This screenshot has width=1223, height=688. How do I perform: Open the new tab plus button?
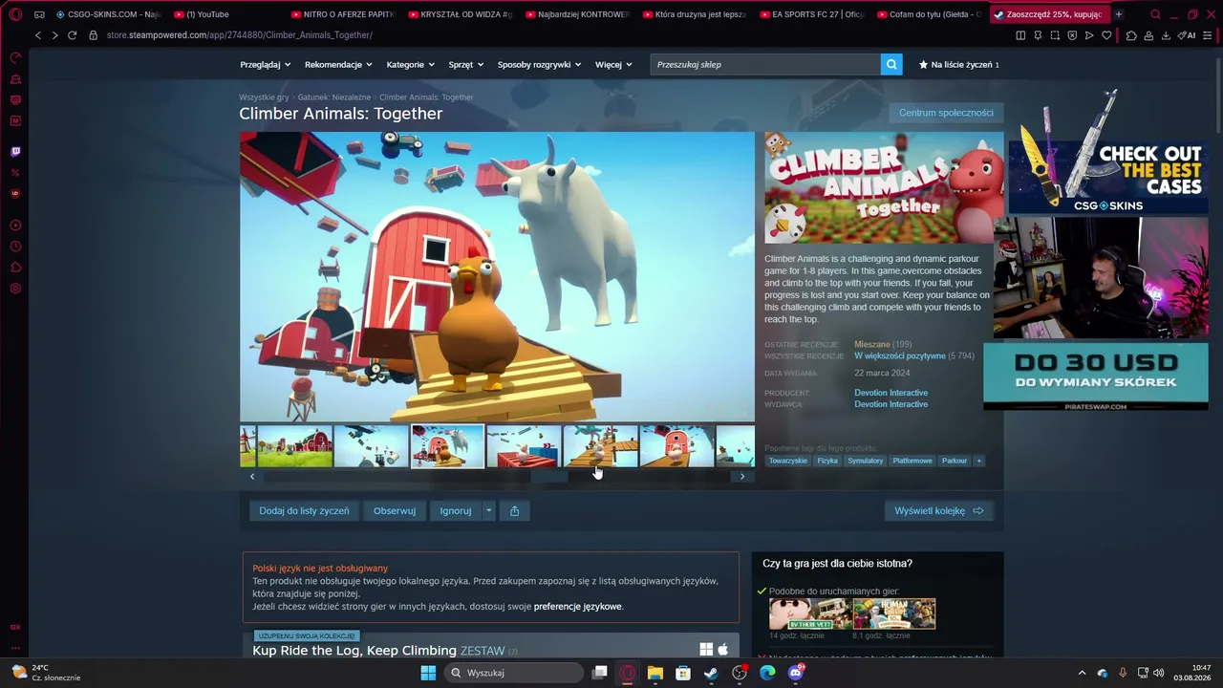(1119, 14)
